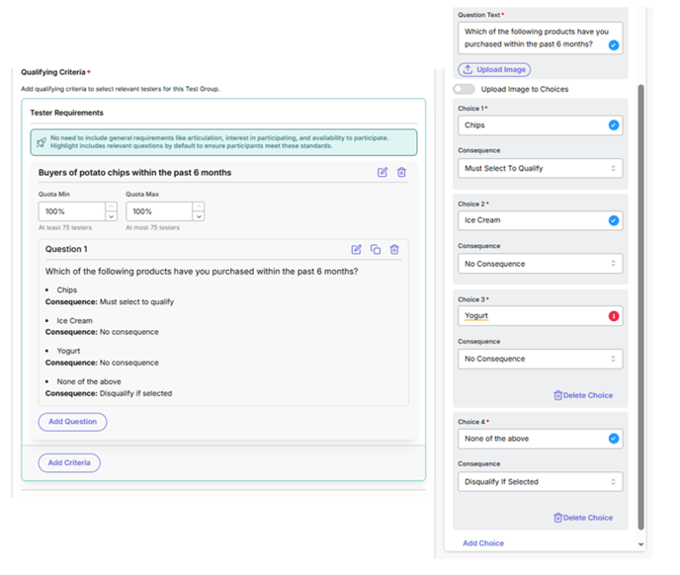Viewport: 680px width, 575px height.
Task: Expand the Disqualify If Selected dropdown
Action: tap(540, 482)
